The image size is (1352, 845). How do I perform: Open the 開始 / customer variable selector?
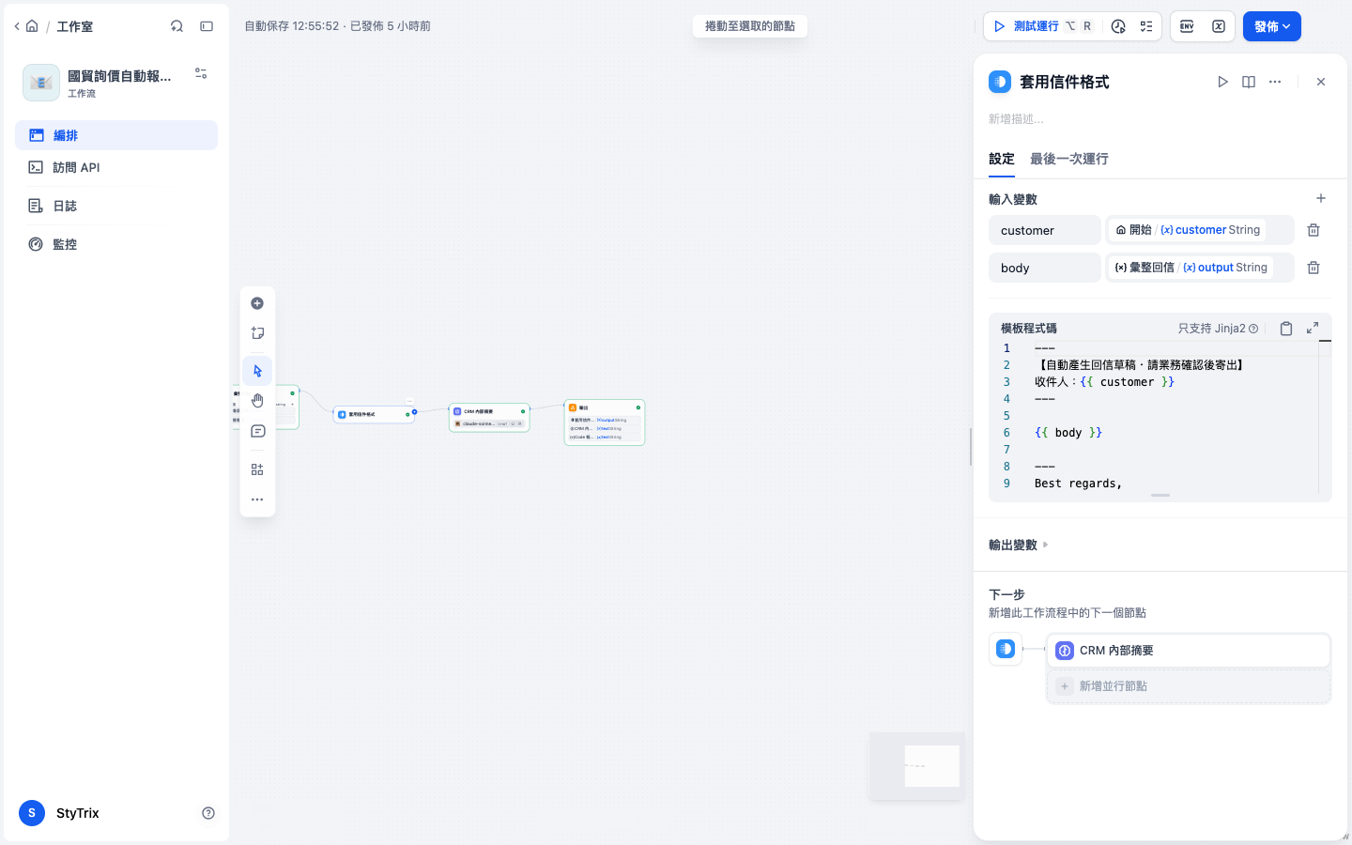click(x=1200, y=230)
